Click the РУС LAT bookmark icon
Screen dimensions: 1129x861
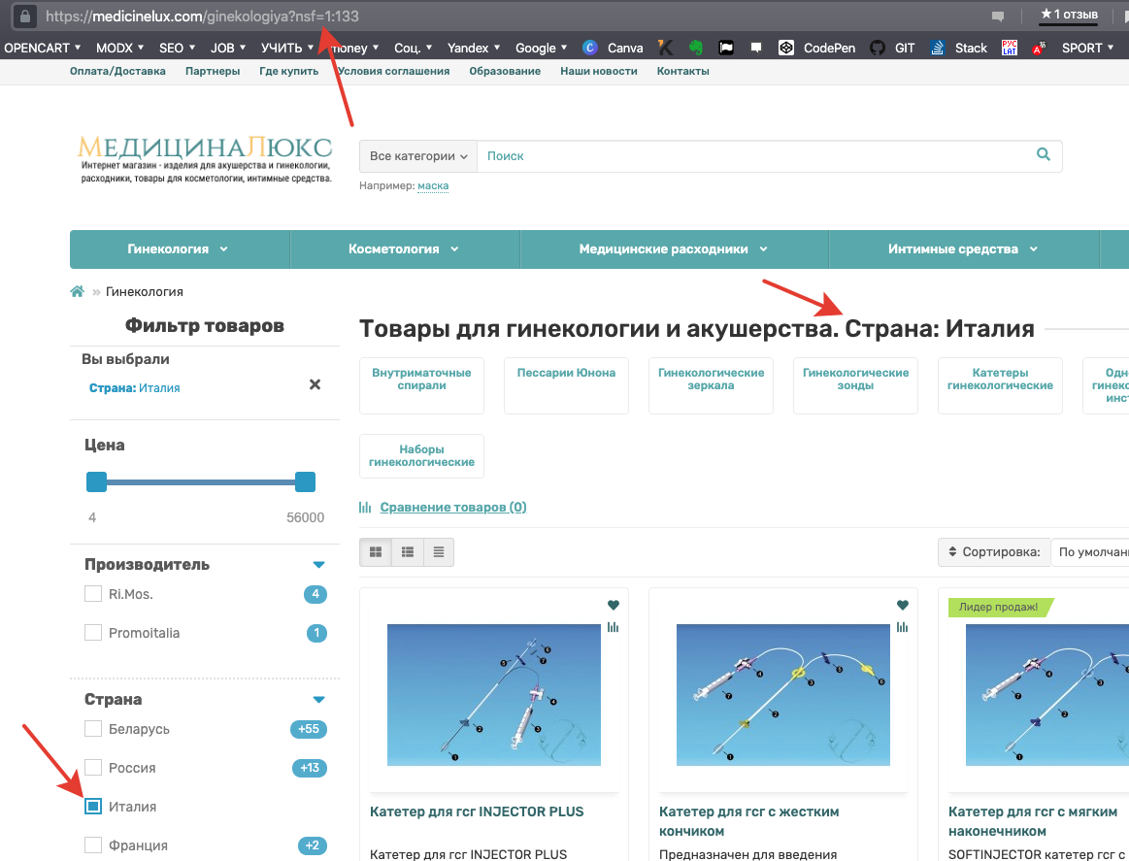1010,48
